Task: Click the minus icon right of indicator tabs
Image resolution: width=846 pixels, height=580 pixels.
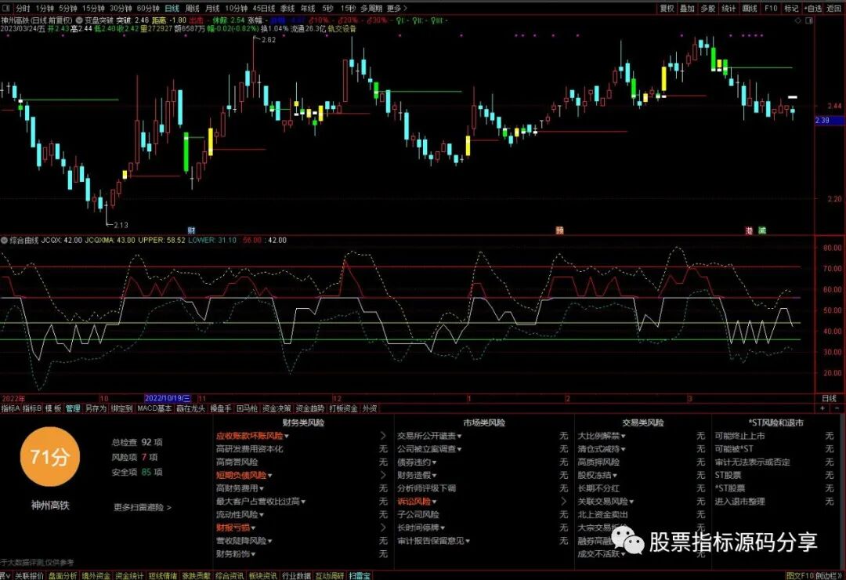Action: click(837, 409)
